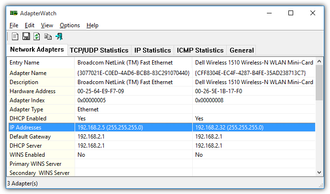330x194 pixels.
Task: Click the {CFF8304E-EC4F-4287-B4FE-35AD238713C7} adapter name
Action: point(250,73)
